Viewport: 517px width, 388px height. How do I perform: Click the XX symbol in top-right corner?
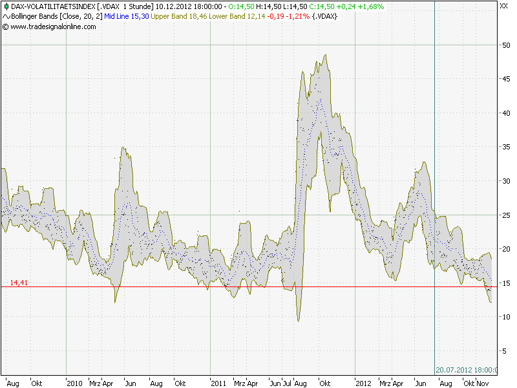pos(503,6)
